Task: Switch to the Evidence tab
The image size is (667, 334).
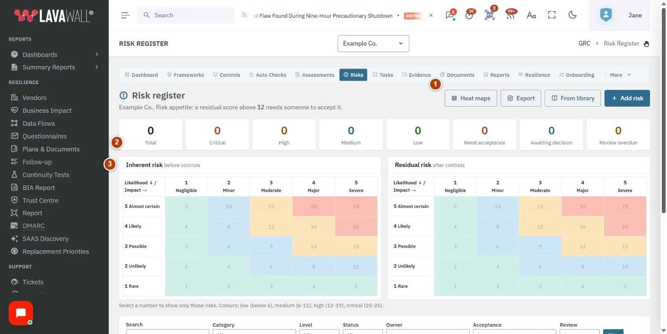Action: [x=416, y=75]
